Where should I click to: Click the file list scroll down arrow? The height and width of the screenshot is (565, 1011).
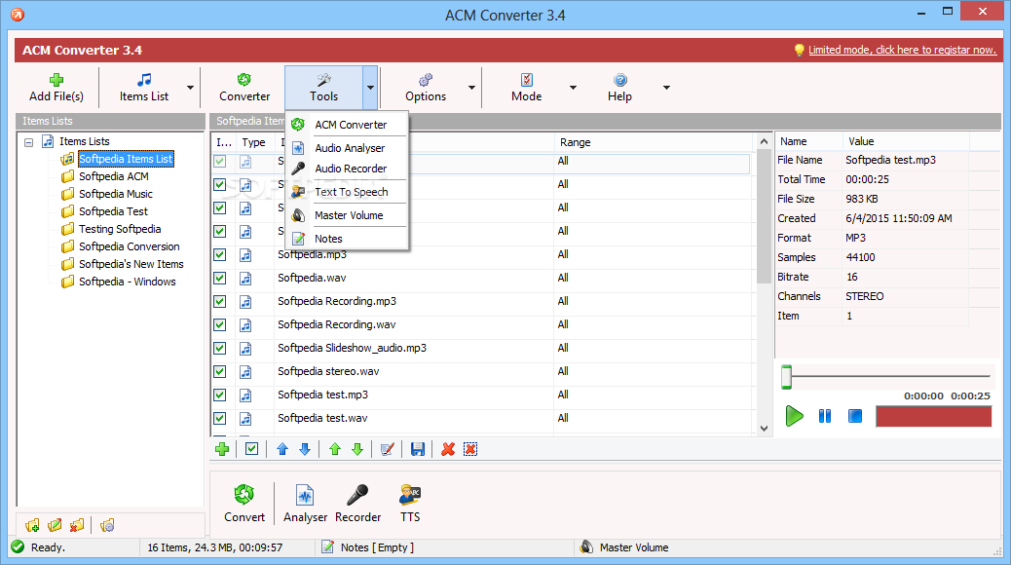coord(764,429)
